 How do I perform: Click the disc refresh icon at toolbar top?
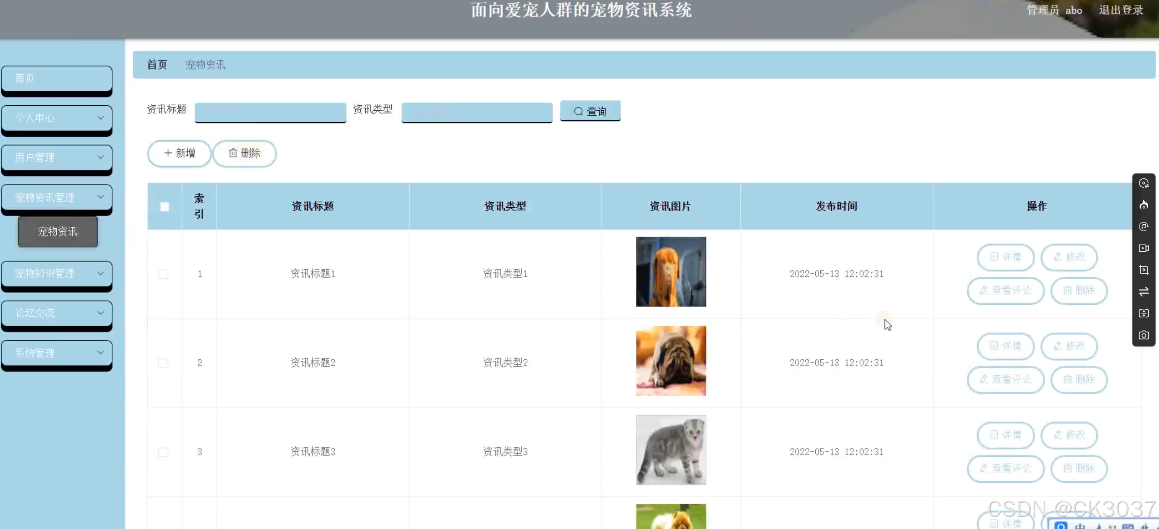pos(1144,183)
